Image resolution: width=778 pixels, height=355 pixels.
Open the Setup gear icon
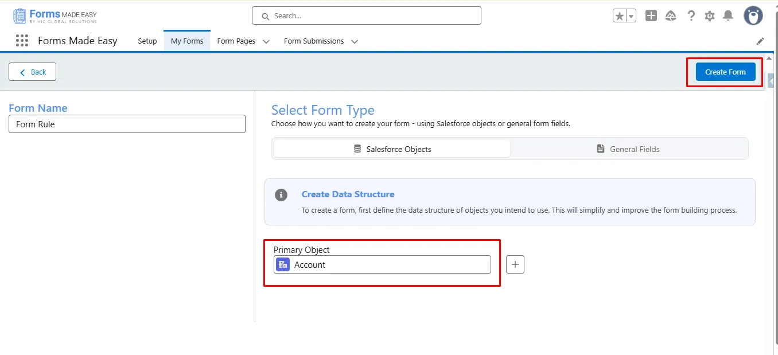[710, 16]
